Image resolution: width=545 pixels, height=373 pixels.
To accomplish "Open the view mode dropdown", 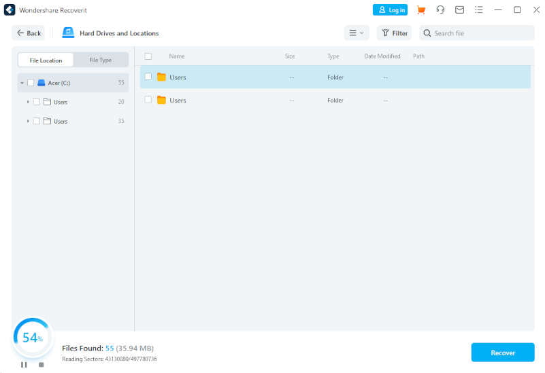I will click(x=356, y=33).
